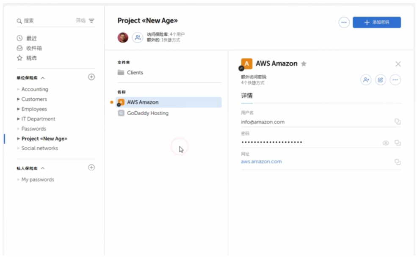The height and width of the screenshot is (264, 420).
Task: Edit the AWS Amazon password entry
Action: tap(380, 80)
